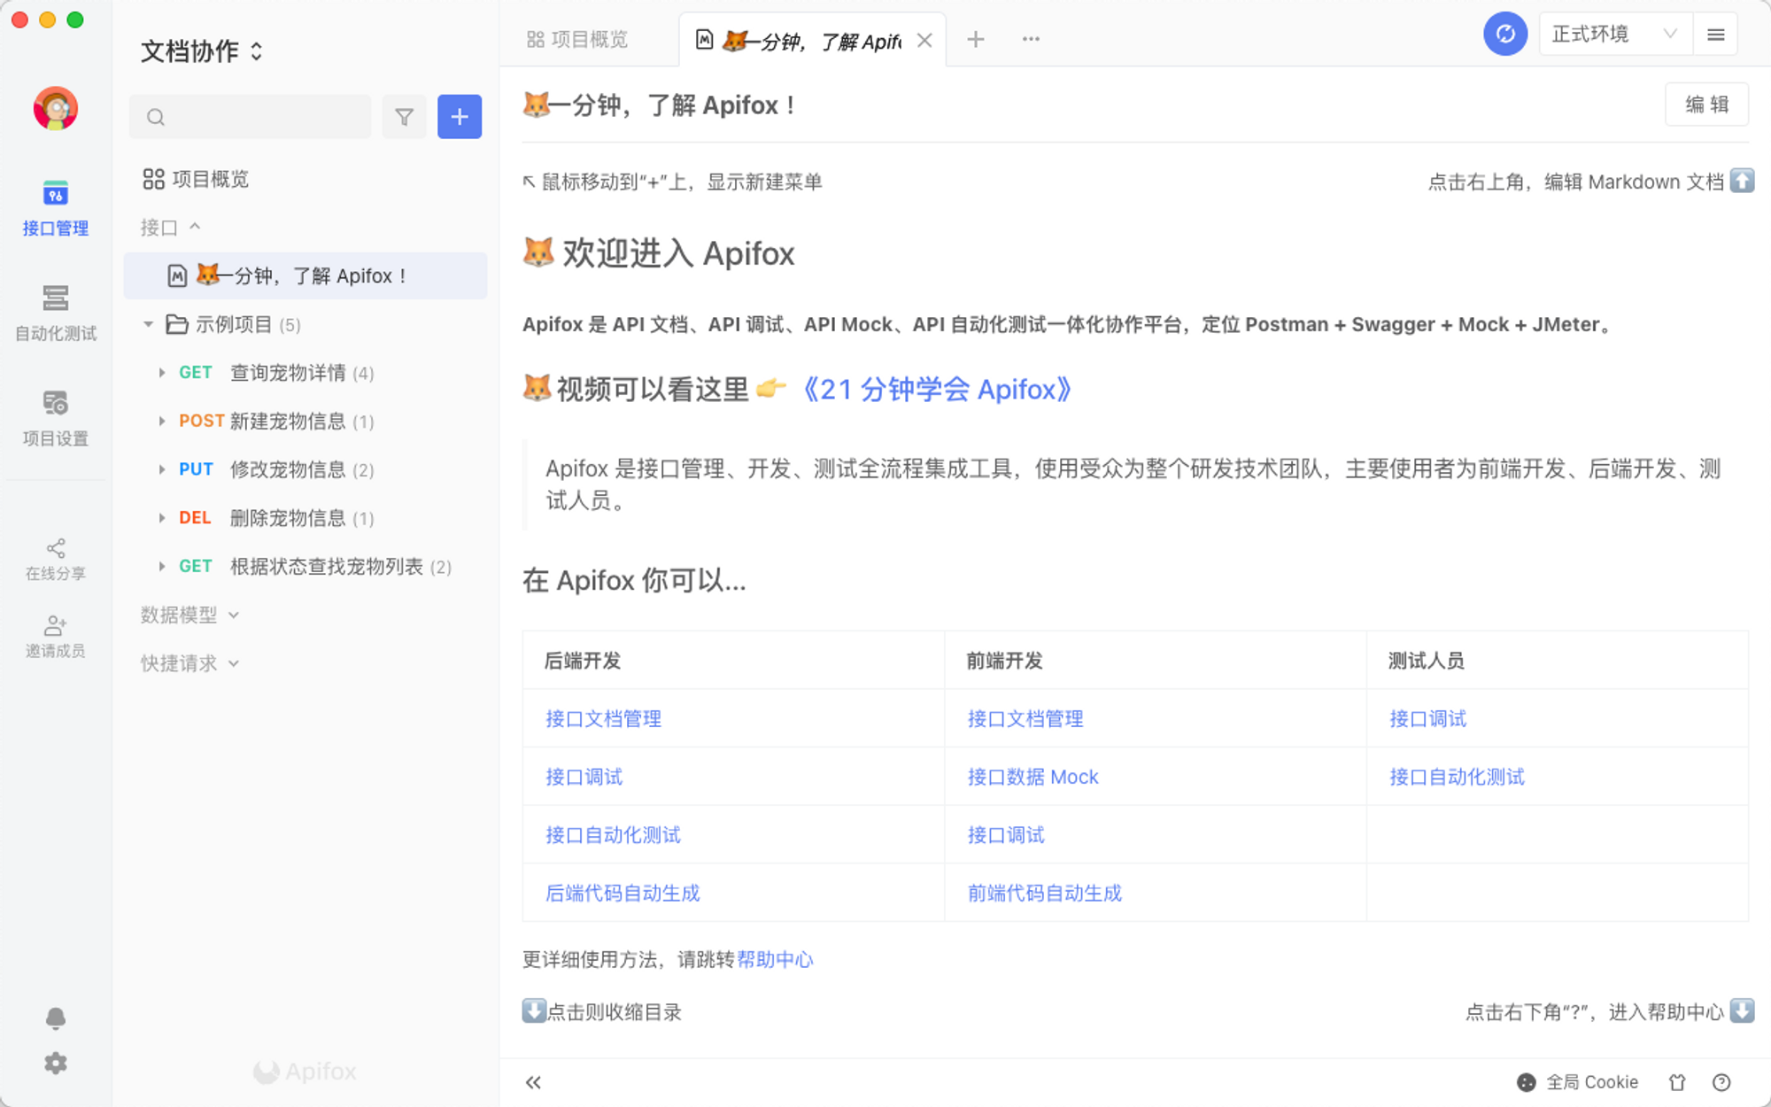
Task: Open the 文档协作 project switcher
Action: [202, 51]
